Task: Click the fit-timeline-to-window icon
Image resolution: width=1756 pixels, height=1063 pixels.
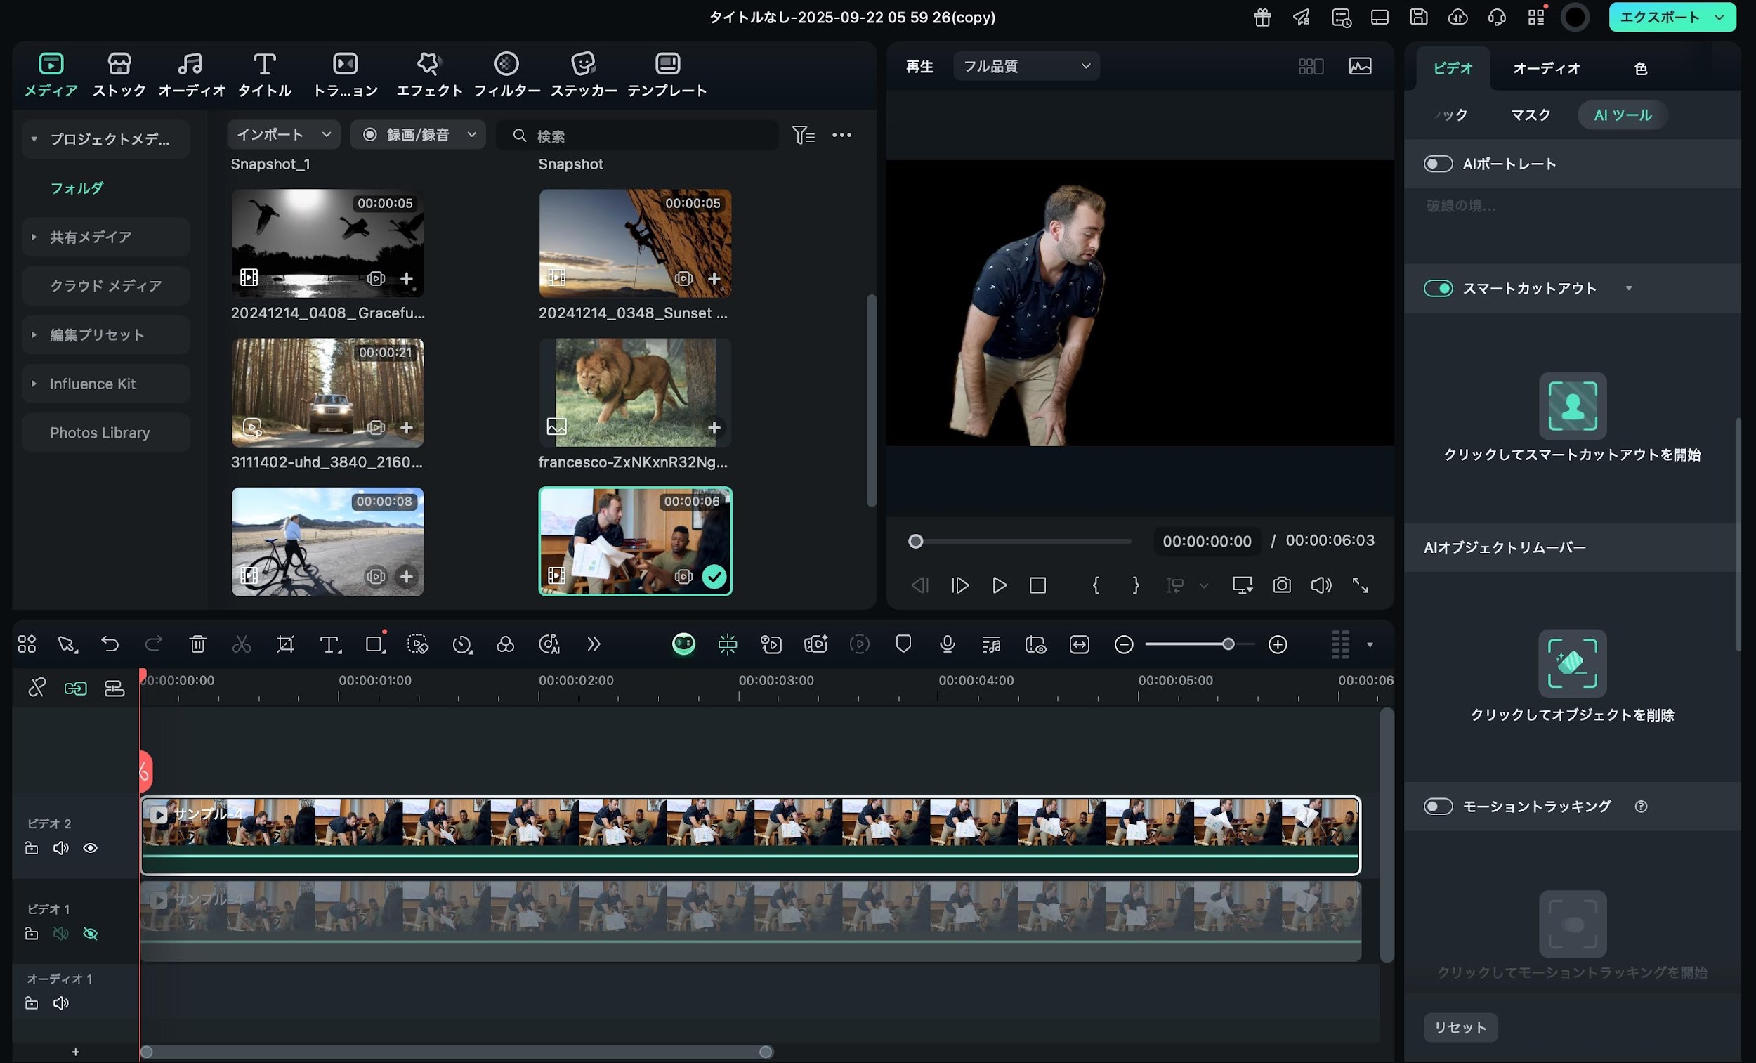Action: click(1079, 644)
